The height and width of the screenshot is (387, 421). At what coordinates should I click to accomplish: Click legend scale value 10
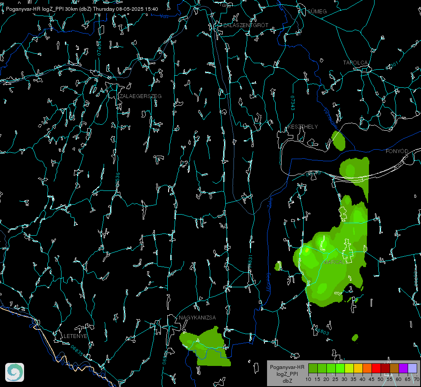tap(308, 380)
